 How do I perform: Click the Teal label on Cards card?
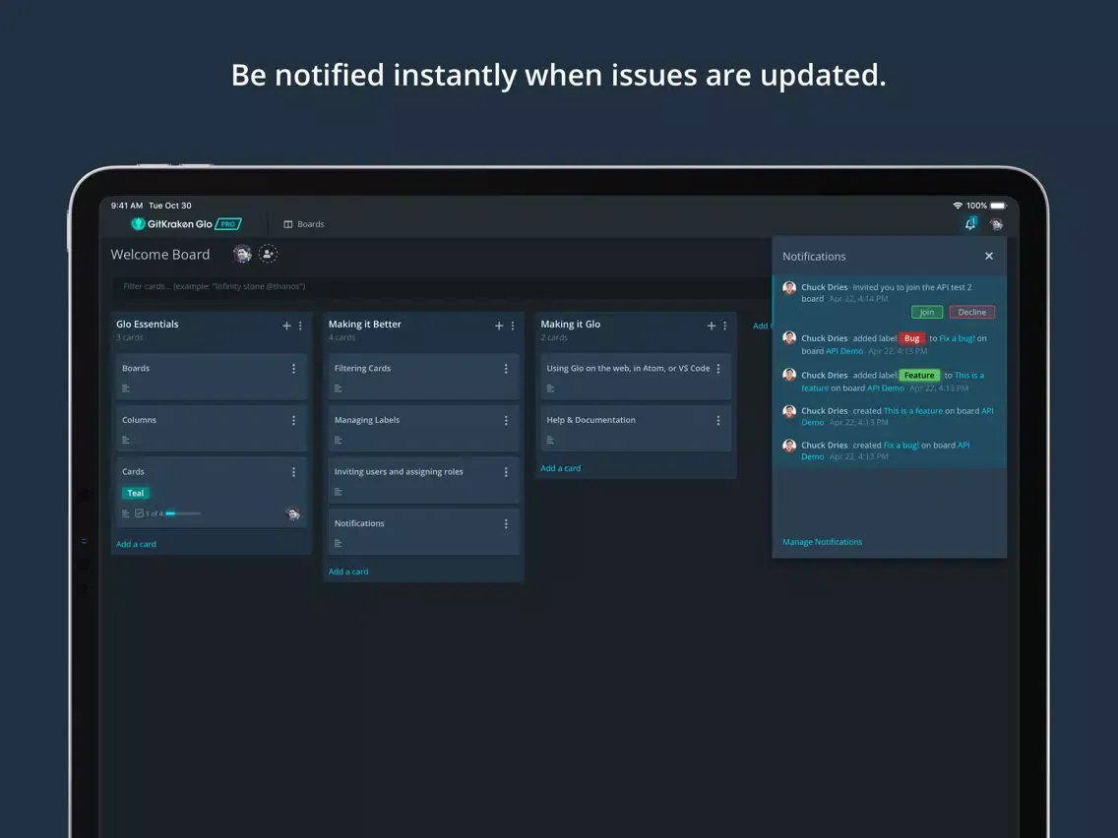136,493
